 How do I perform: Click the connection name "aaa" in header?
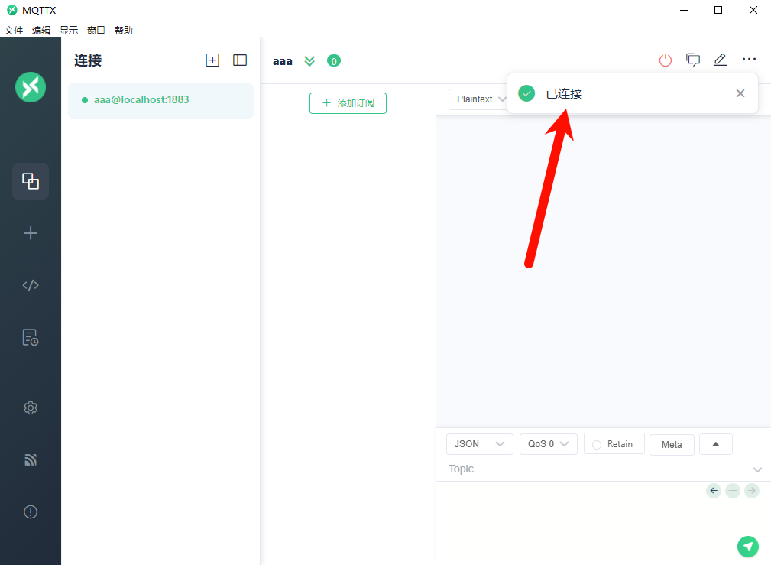pos(283,61)
